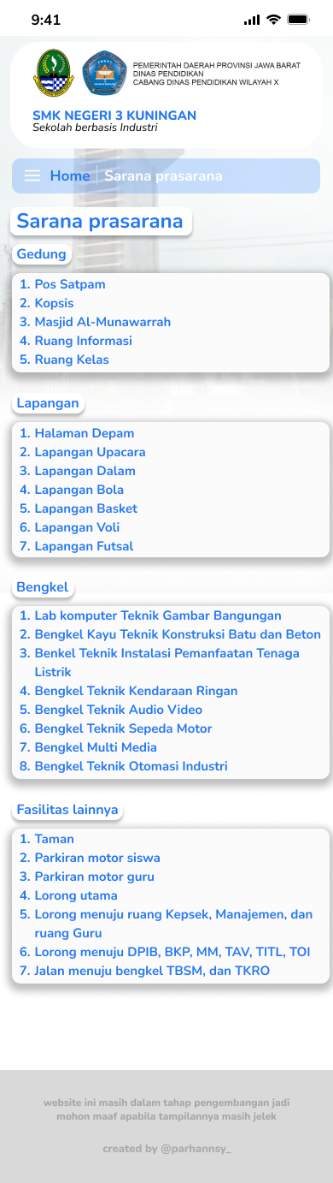Open the hamburger menu icon
333x1183 pixels.
click(x=32, y=175)
